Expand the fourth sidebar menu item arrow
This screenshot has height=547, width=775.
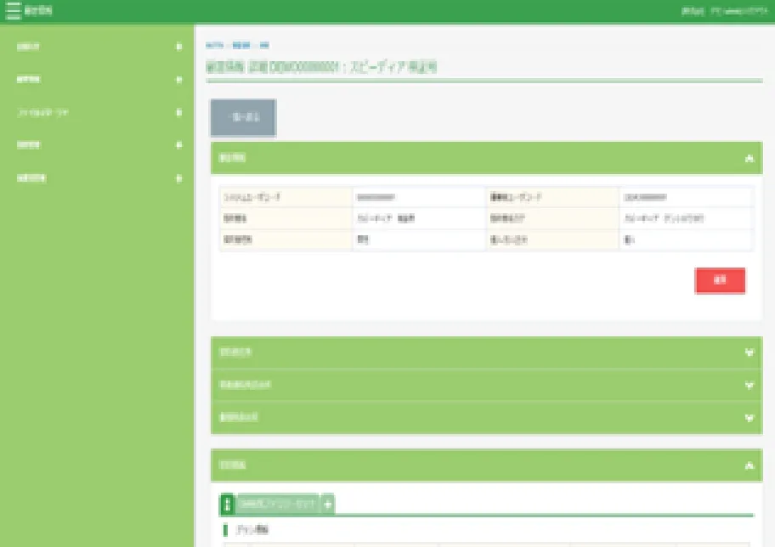pos(178,145)
